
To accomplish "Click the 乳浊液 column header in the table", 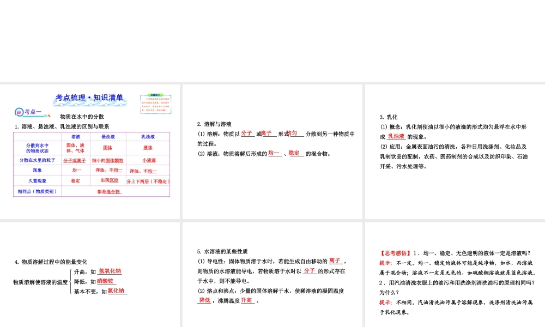I will tap(148, 137).
